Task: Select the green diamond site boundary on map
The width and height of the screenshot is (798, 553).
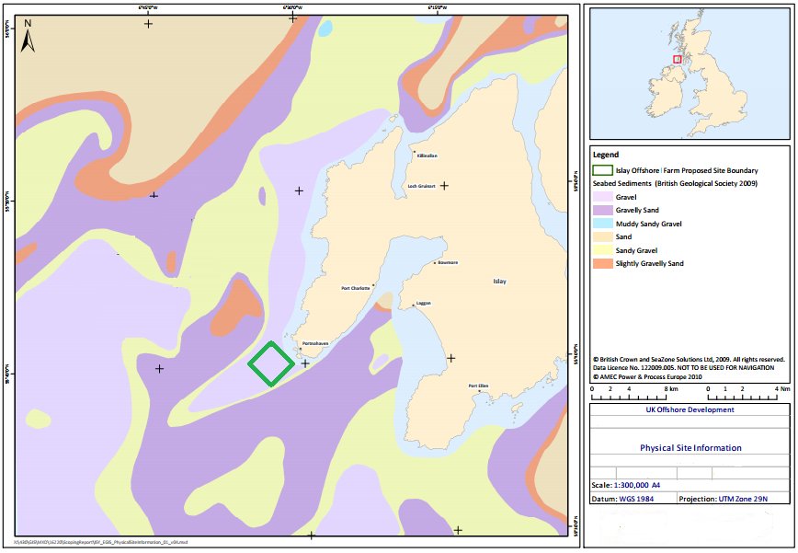Action: click(271, 363)
